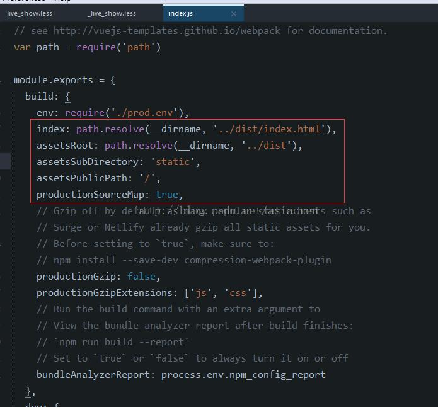This screenshot has height=407, width=438.
Task: Click the 'env: require('./prod.env')' line
Action: [x=113, y=113]
